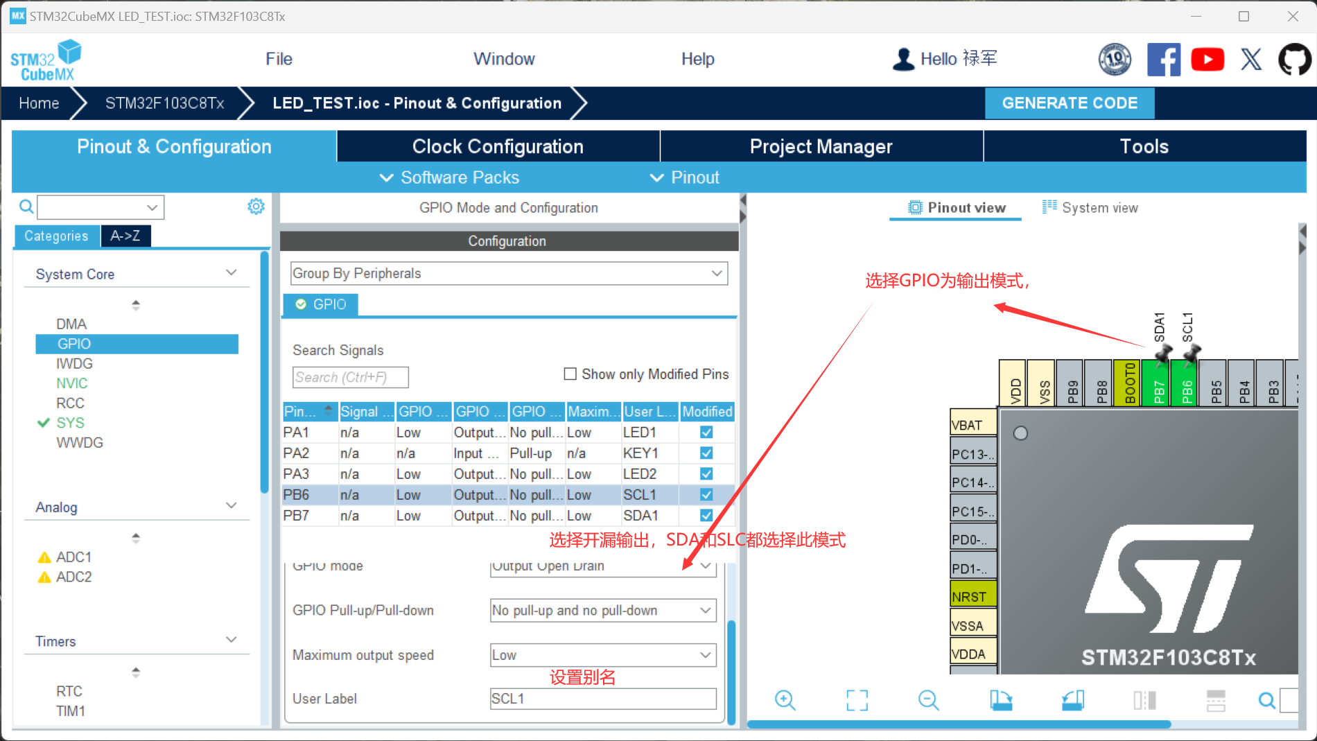This screenshot has width=1317, height=741.
Task: Rotate the chip view counter-clockwise
Action: coord(1072,700)
